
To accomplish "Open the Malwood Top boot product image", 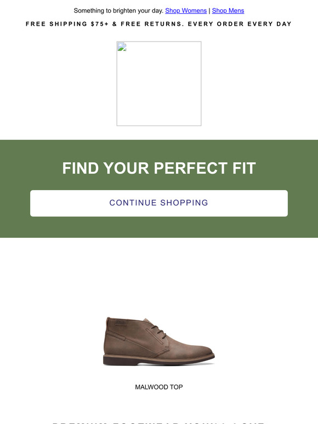I will (x=159, y=341).
